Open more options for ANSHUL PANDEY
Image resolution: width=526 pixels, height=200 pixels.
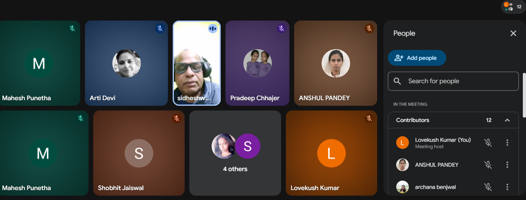pyautogui.click(x=507, y=165)
